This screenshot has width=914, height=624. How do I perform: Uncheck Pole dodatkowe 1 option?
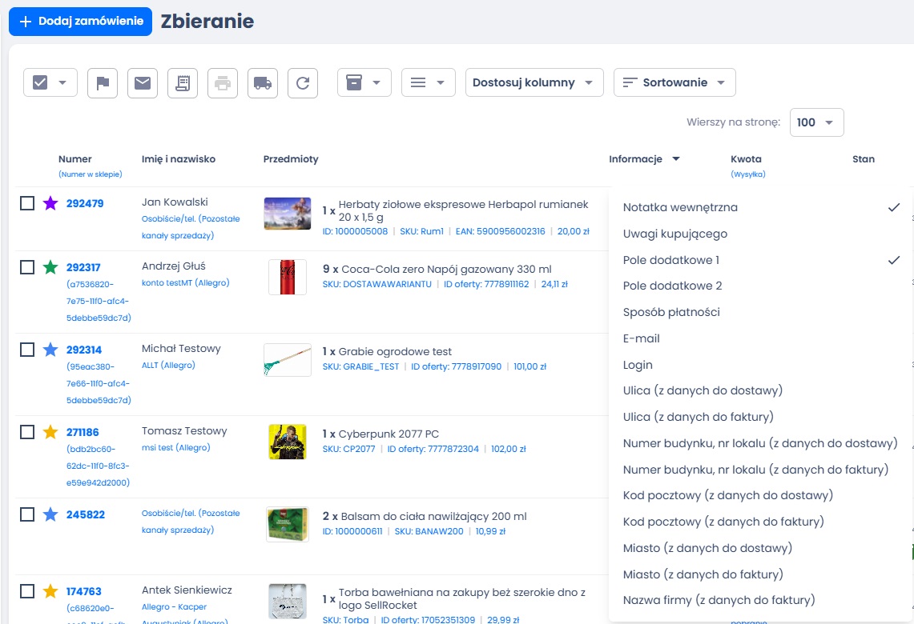coord(760,260)
